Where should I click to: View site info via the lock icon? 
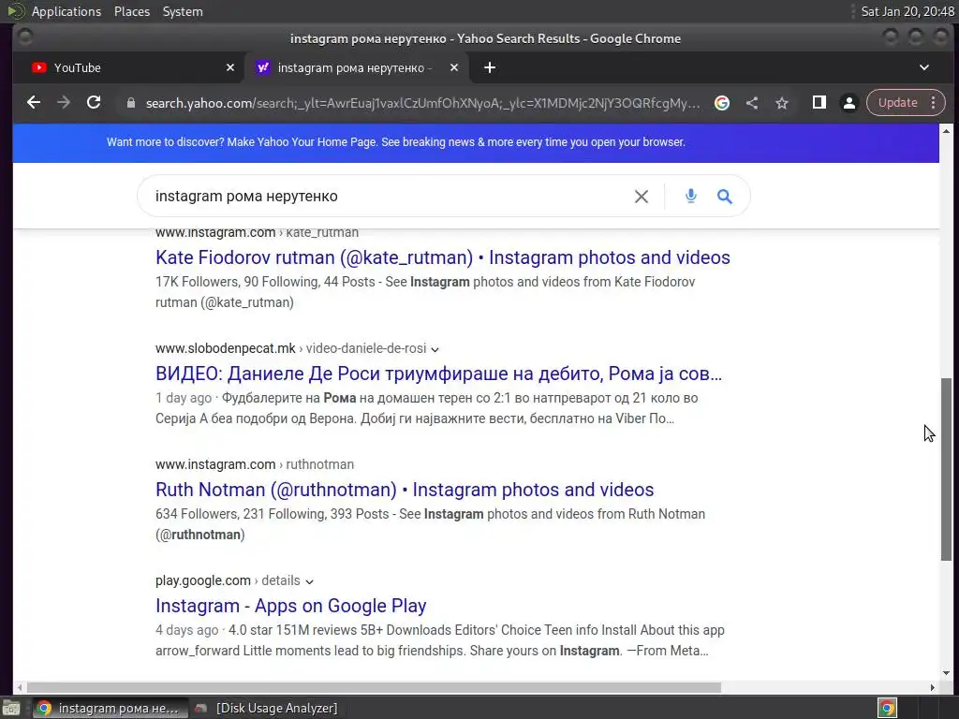tap(130, 103)
